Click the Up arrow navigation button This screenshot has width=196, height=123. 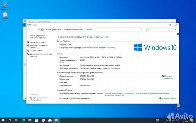[x=39, y=30]
